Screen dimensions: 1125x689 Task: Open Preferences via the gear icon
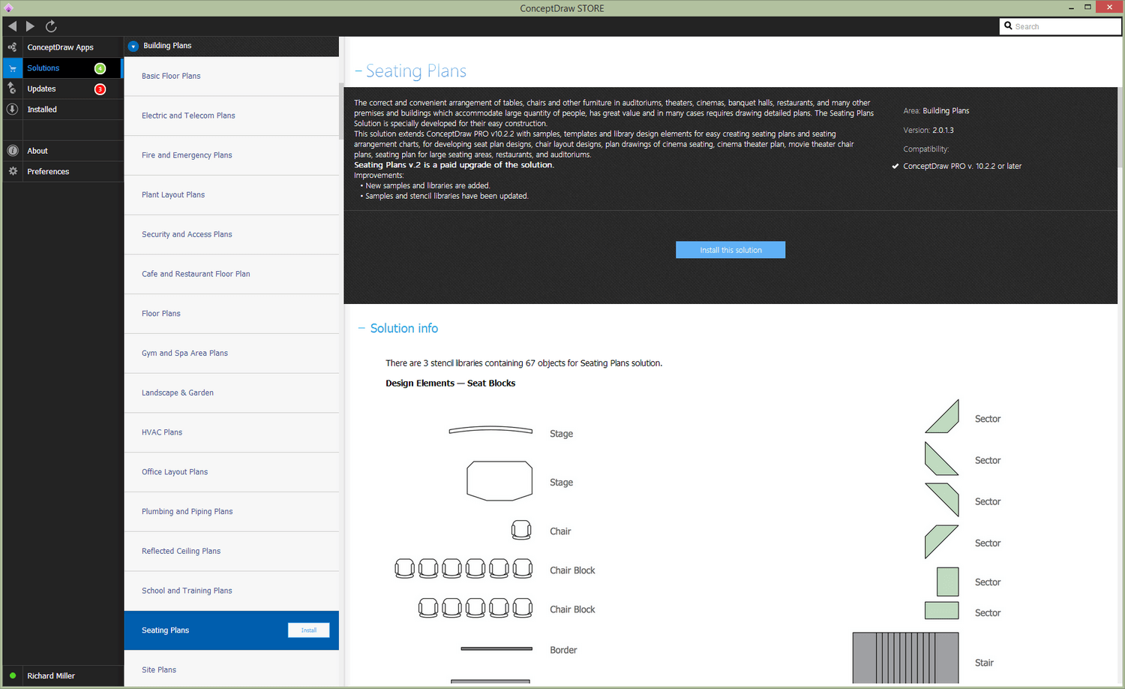[12, 172]
